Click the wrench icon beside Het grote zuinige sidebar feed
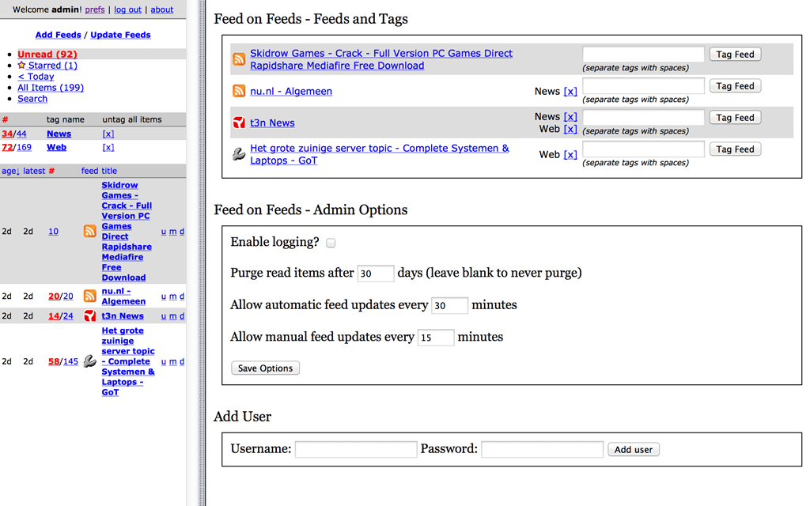The width and height of the screenshot is (810, 506). tap(89, 361)
